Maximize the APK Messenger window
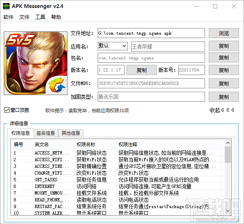The width and height of the screenshot is (244, 224). pos(215,6)
